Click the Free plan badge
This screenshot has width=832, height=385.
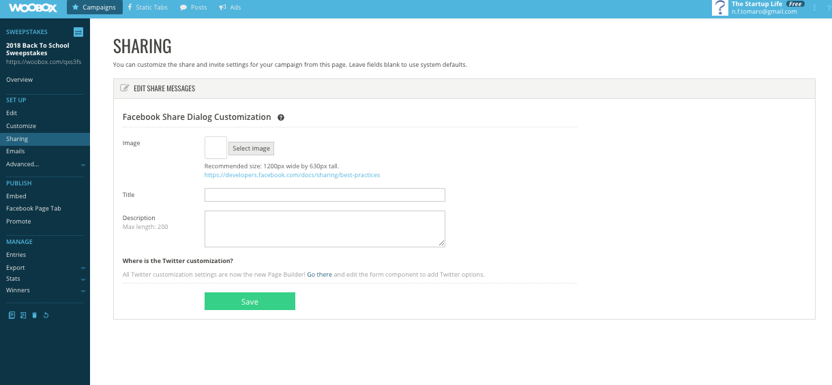coord(795,3)
